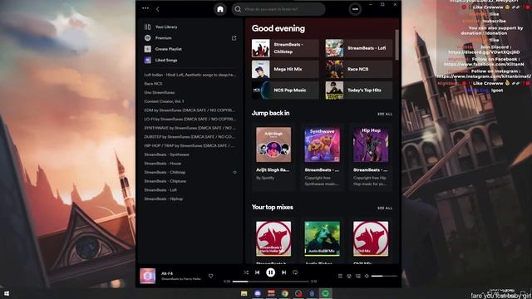Open StreamBeats - Chillstep in sidebar list
This screenshot has width=532, height=299.
tap(165, 172)
